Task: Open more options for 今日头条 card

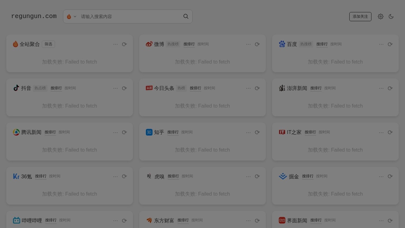Action: [x=248, y=88]
